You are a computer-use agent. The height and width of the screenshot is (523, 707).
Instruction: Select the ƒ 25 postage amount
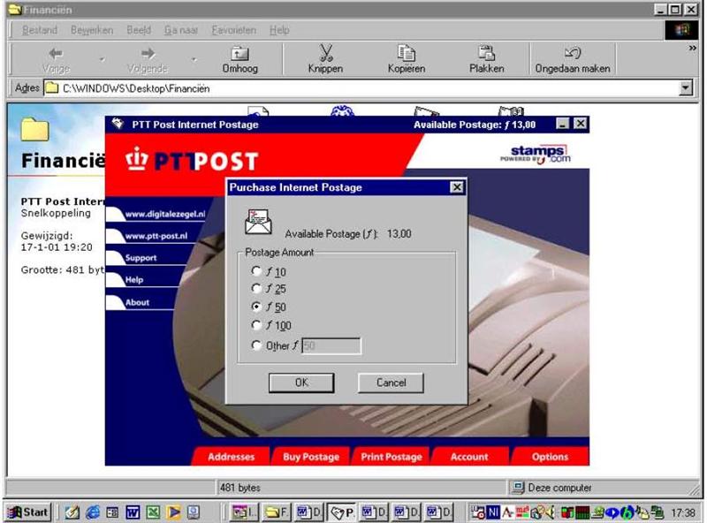(x=256, y=289)
